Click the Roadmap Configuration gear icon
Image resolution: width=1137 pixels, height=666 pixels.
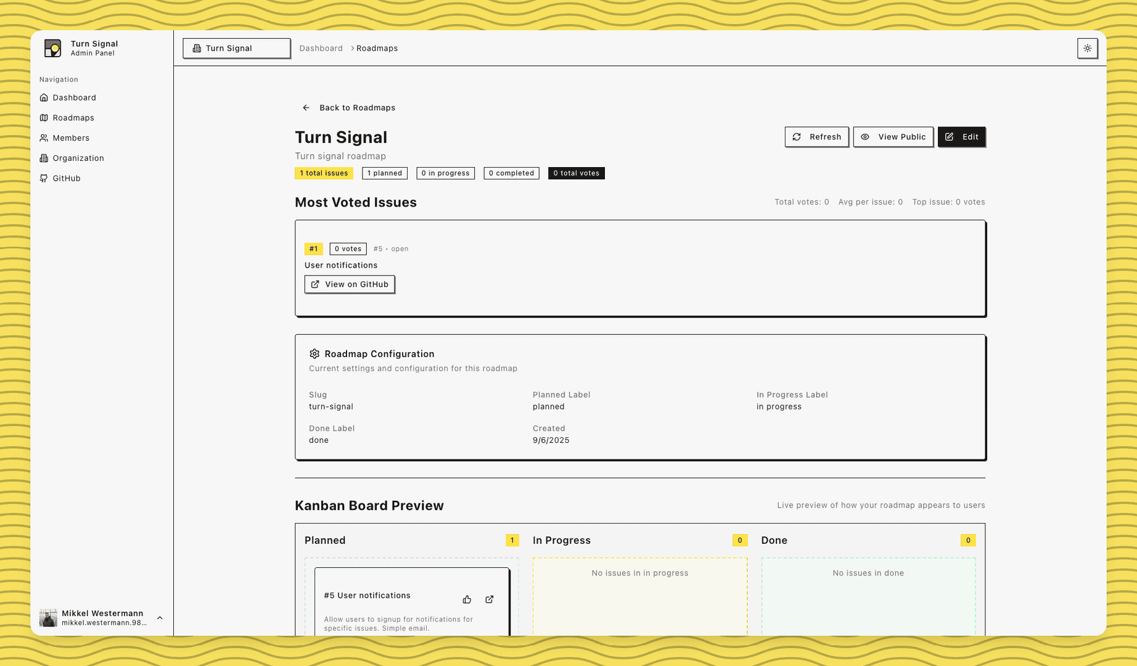314,354
